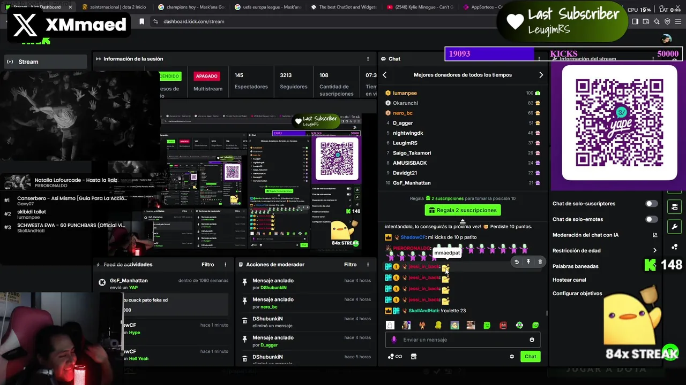This screenshot has width=686, height=385.
Task: Click the chat panel scrollbar
Action: tap(547, 313)
